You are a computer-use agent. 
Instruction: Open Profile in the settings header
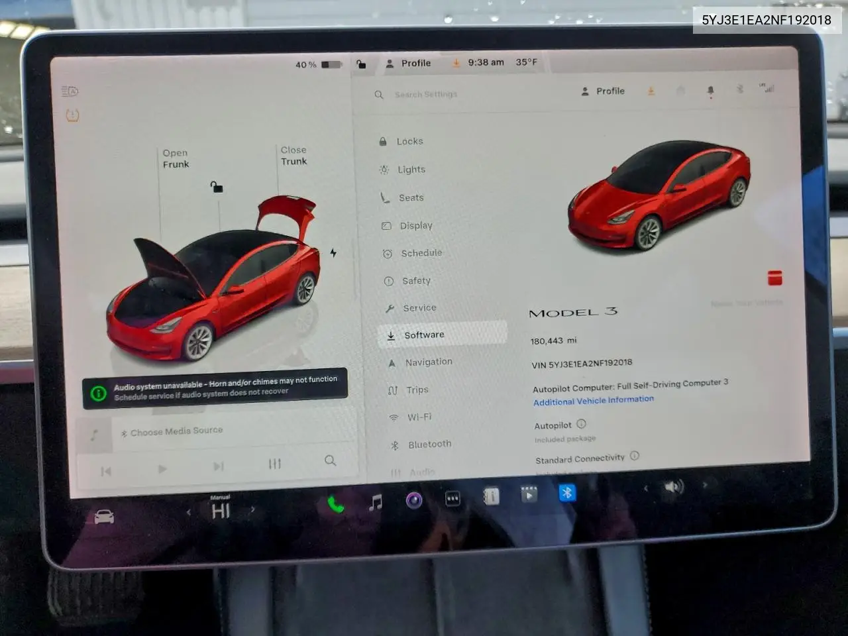click(x=603, y=91)
